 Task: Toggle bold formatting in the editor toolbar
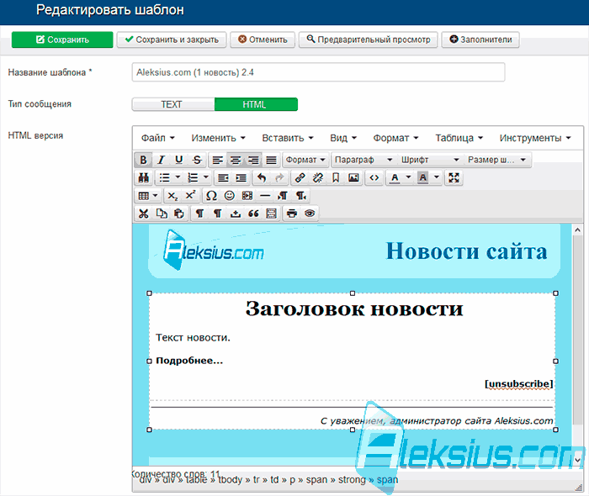143,160
